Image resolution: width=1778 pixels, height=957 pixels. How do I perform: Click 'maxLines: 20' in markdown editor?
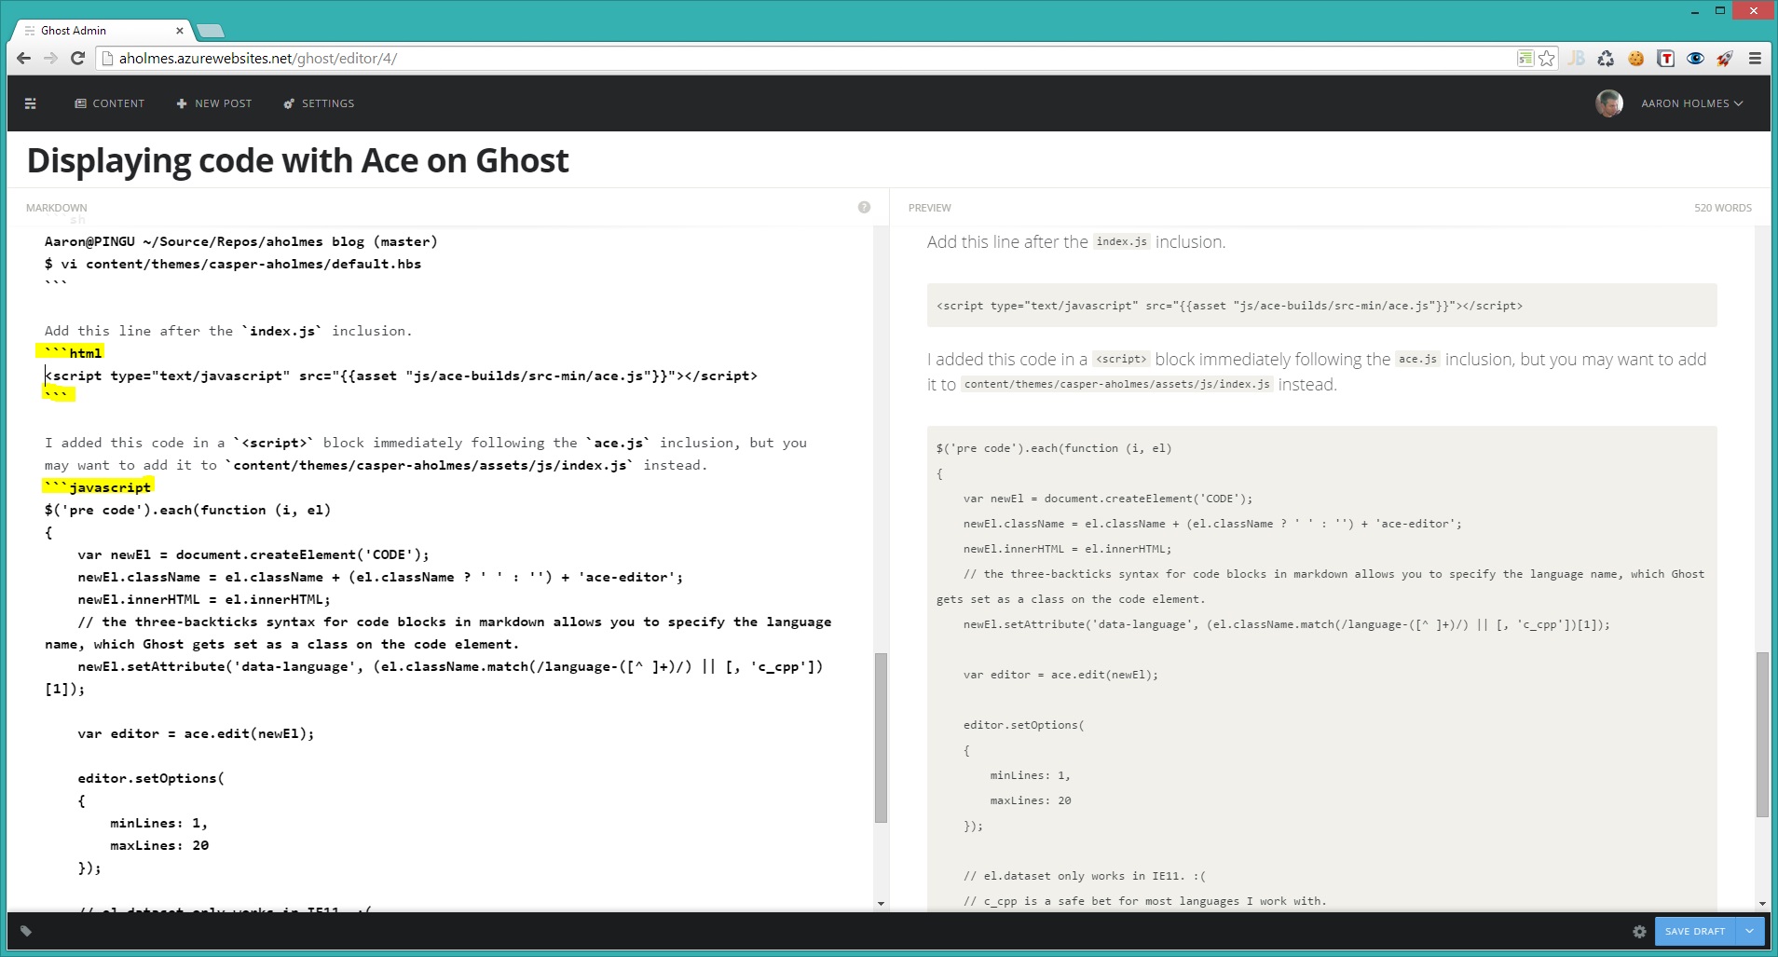(x=159, y=845)
